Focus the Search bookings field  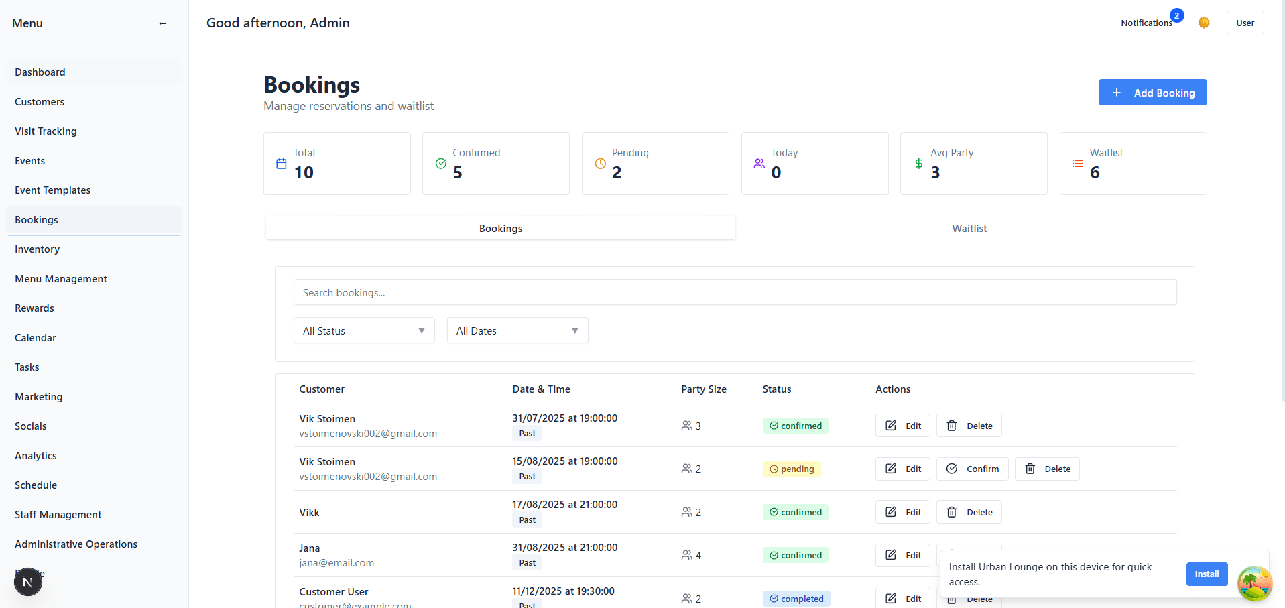pyautogui.click(x=735, y=292)
